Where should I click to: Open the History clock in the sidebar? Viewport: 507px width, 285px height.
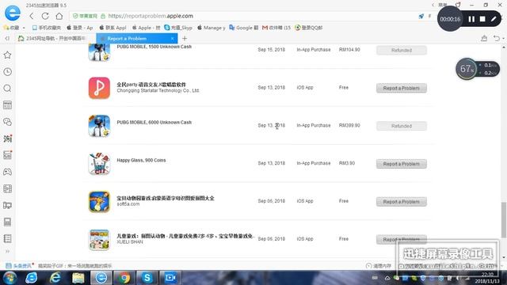coord(7,72)
